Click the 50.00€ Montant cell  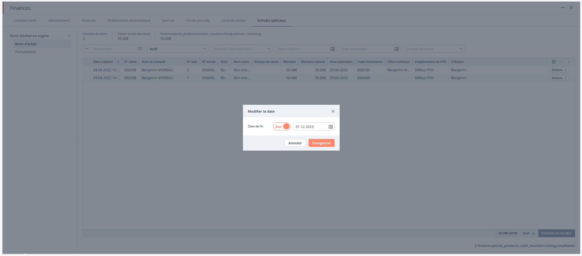291,78
